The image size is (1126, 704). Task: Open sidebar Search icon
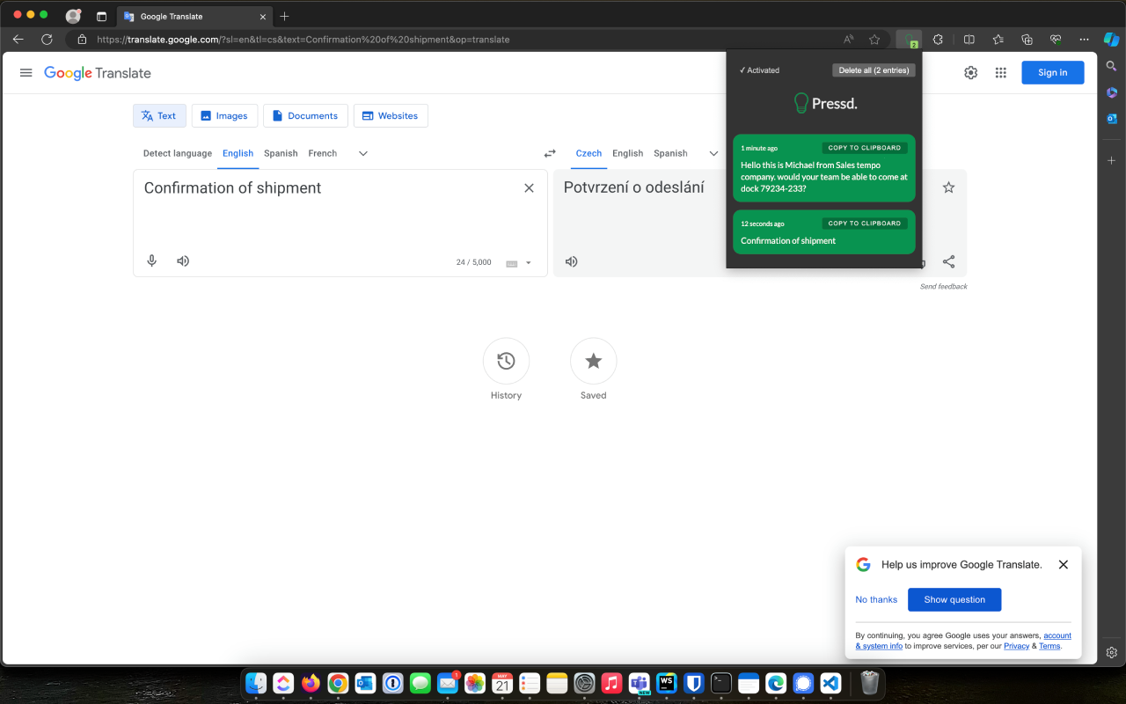click(1112, 66)
